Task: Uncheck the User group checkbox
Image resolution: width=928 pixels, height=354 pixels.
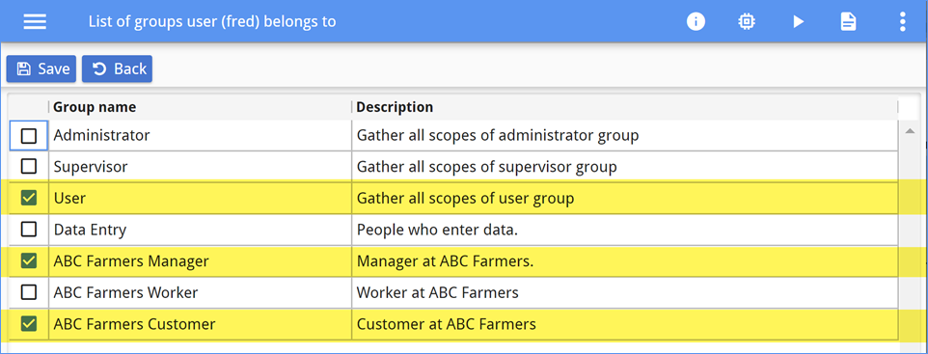Action: [28, 199]
